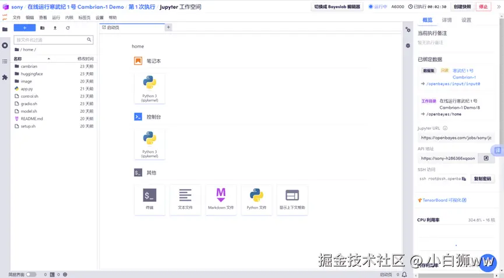Select the image folder
This screenshot has width=504, height=278.
click(x=54, y=81)
